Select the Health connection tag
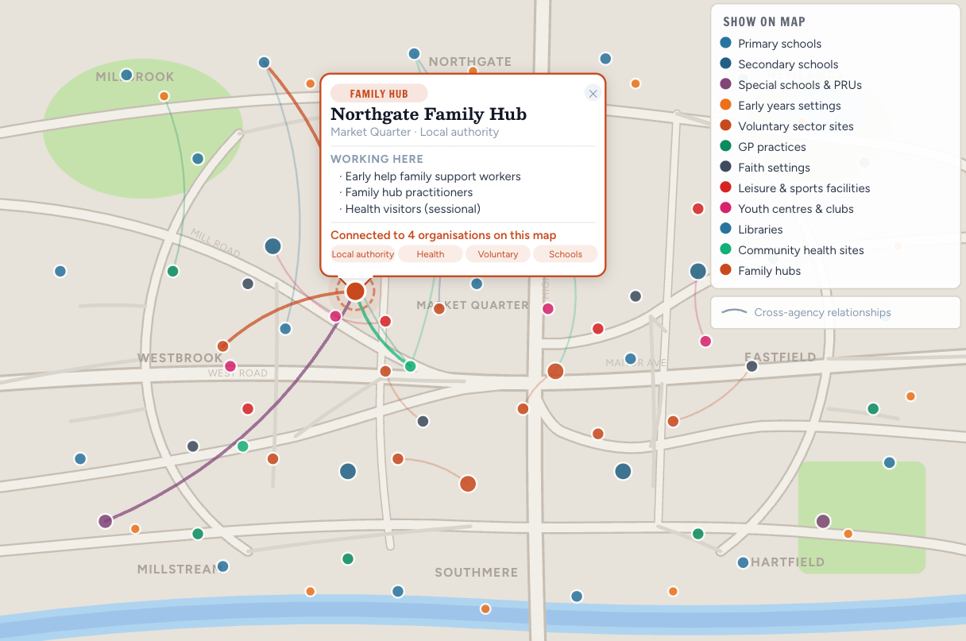This screenshot has width=966, height=641. [x=431, y=254]
